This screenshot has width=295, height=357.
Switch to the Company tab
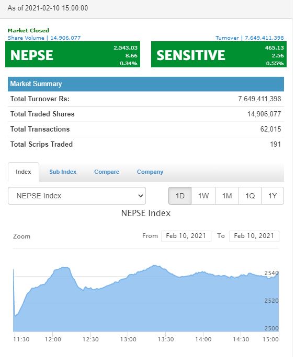tap(150, 172)
